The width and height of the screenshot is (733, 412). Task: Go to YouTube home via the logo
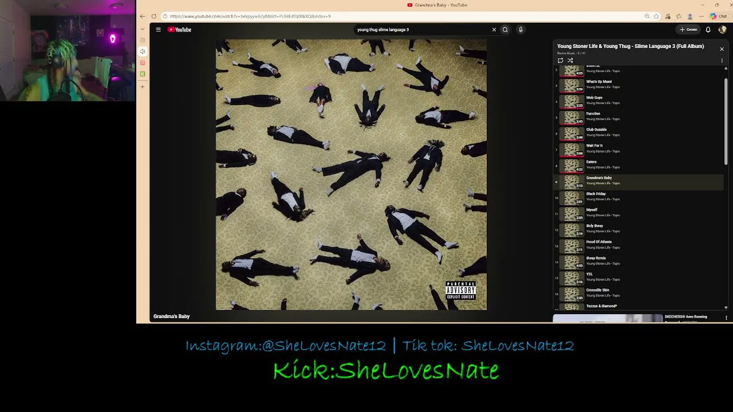tap(179, 30)
